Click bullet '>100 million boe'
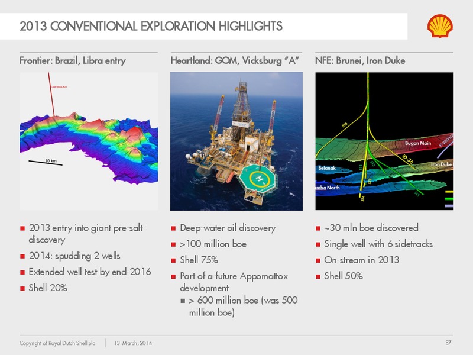Viewport: 473px width, 355px height. (213, 244)
